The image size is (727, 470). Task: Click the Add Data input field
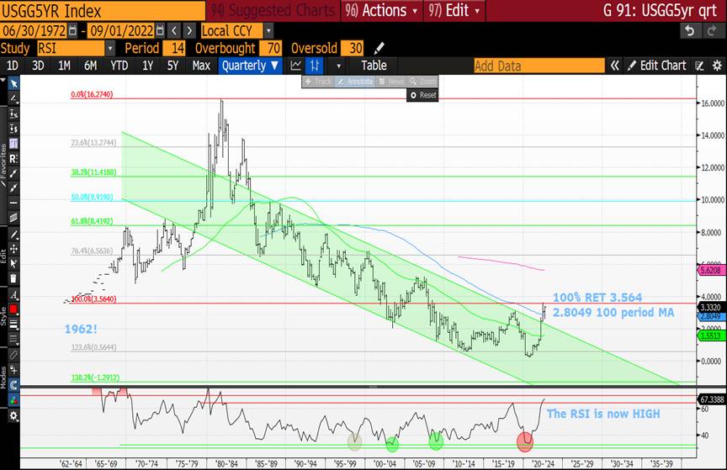point(539,66)
